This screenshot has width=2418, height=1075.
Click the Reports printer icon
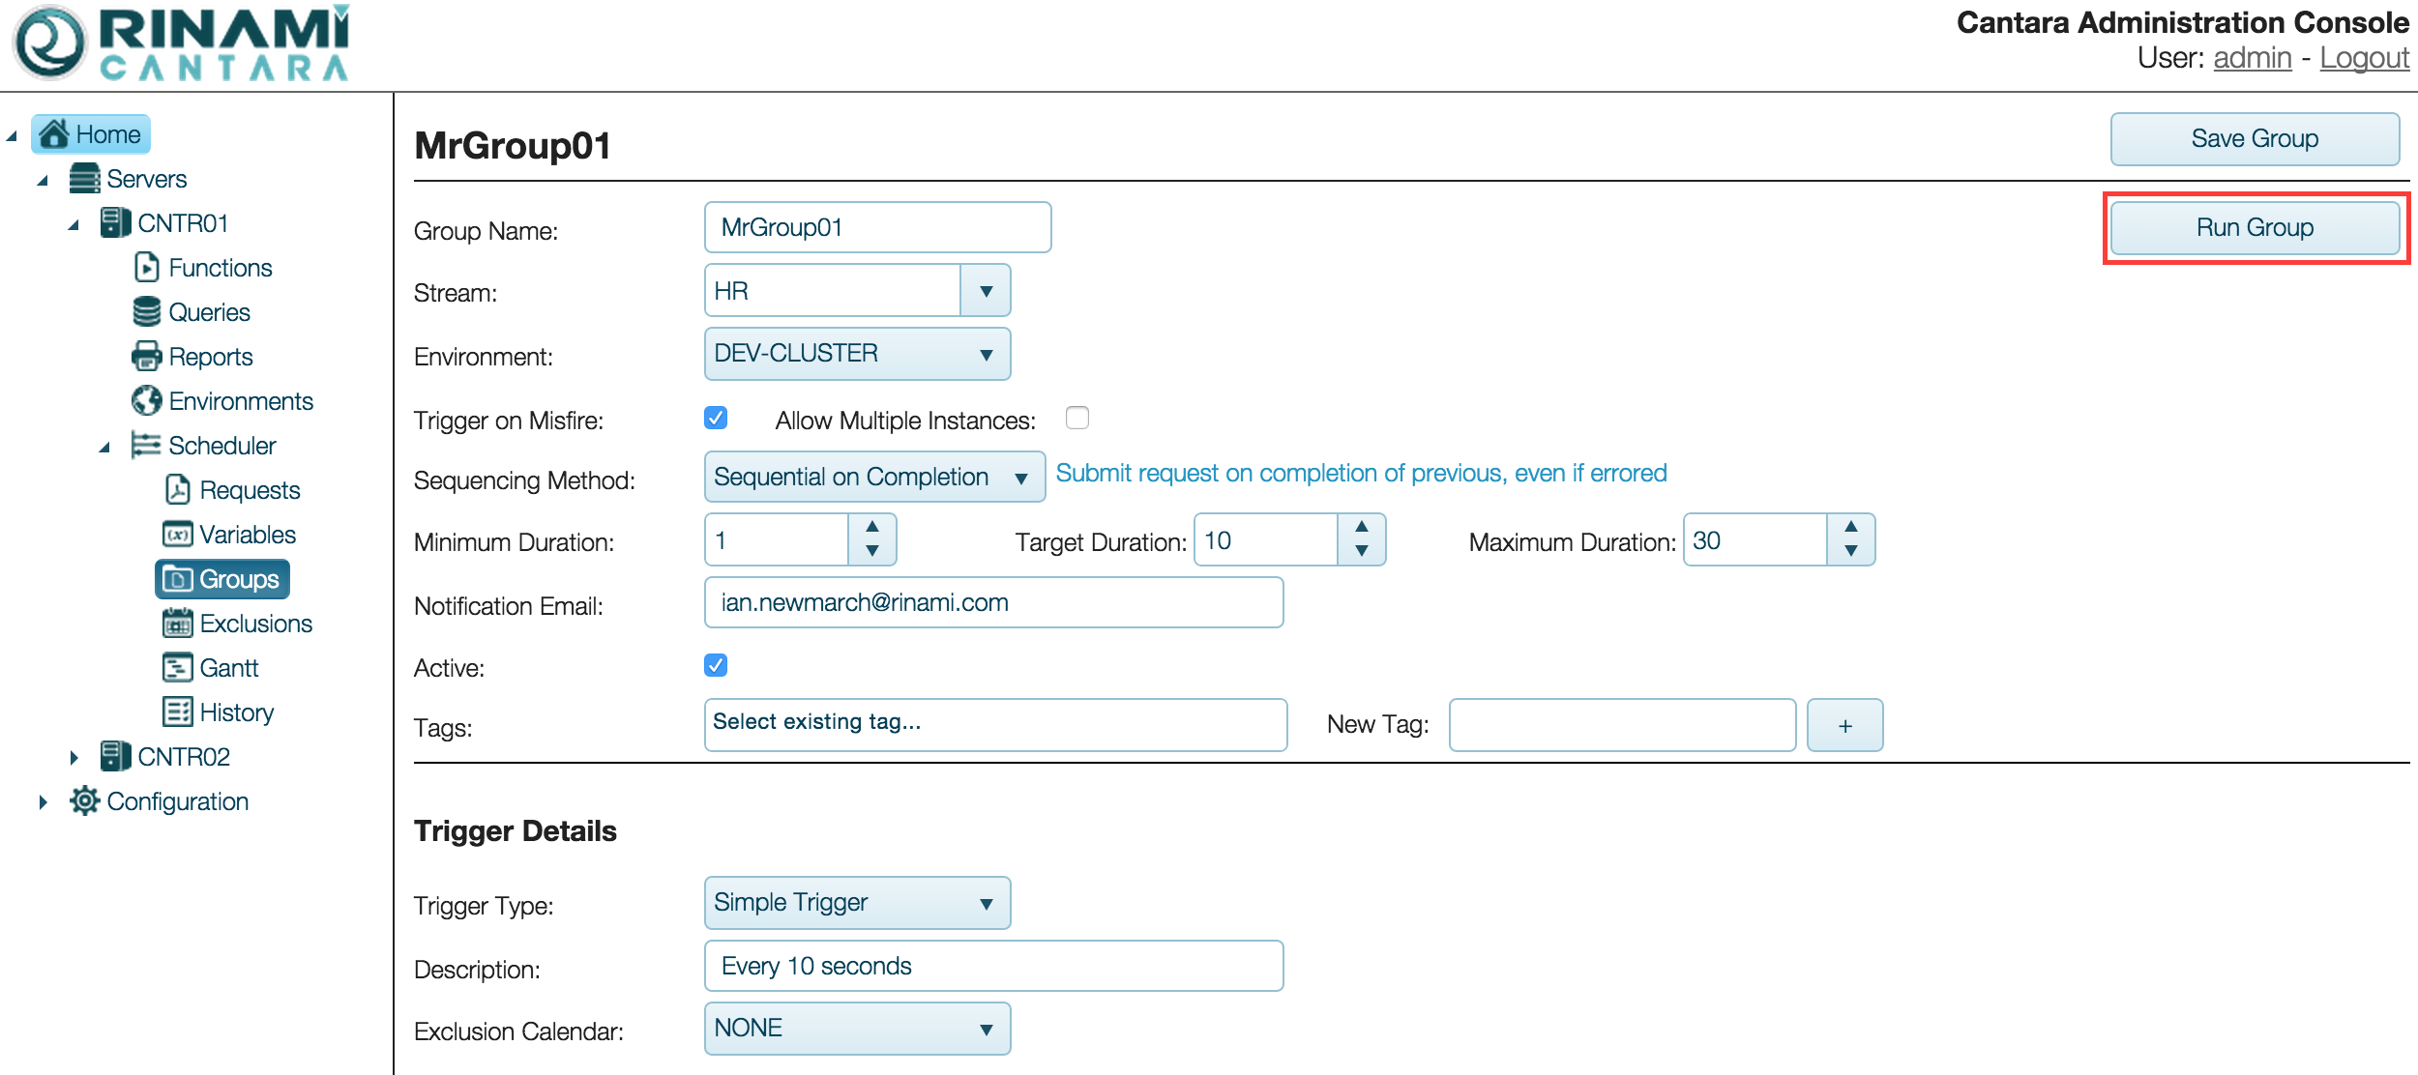tap(146, 357)
